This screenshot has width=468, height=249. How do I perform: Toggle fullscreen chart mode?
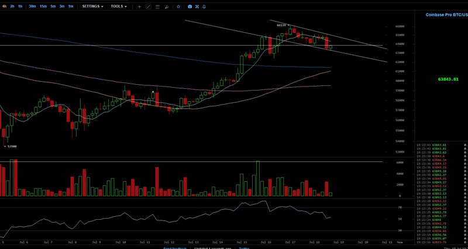pyautogui.click(x=197, y=6)
